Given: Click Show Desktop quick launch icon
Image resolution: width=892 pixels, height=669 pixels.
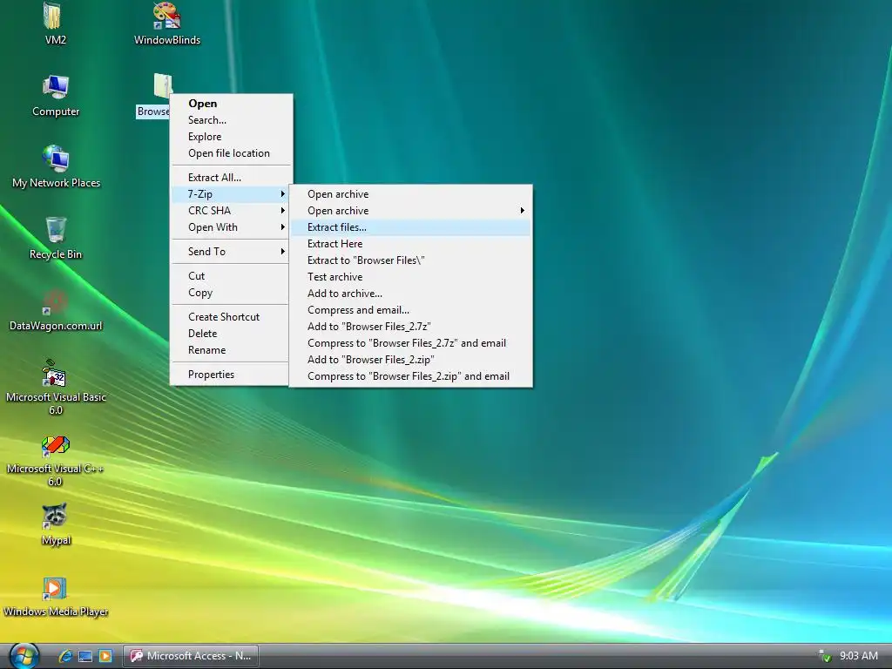Looking at the screenshot, I should tap(85, 656).
